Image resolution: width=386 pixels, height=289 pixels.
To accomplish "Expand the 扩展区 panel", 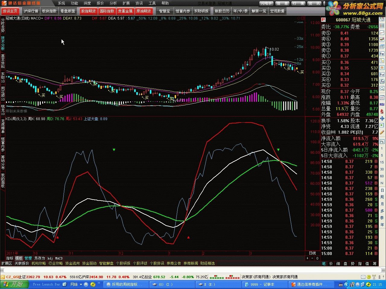I will point(6,263).
